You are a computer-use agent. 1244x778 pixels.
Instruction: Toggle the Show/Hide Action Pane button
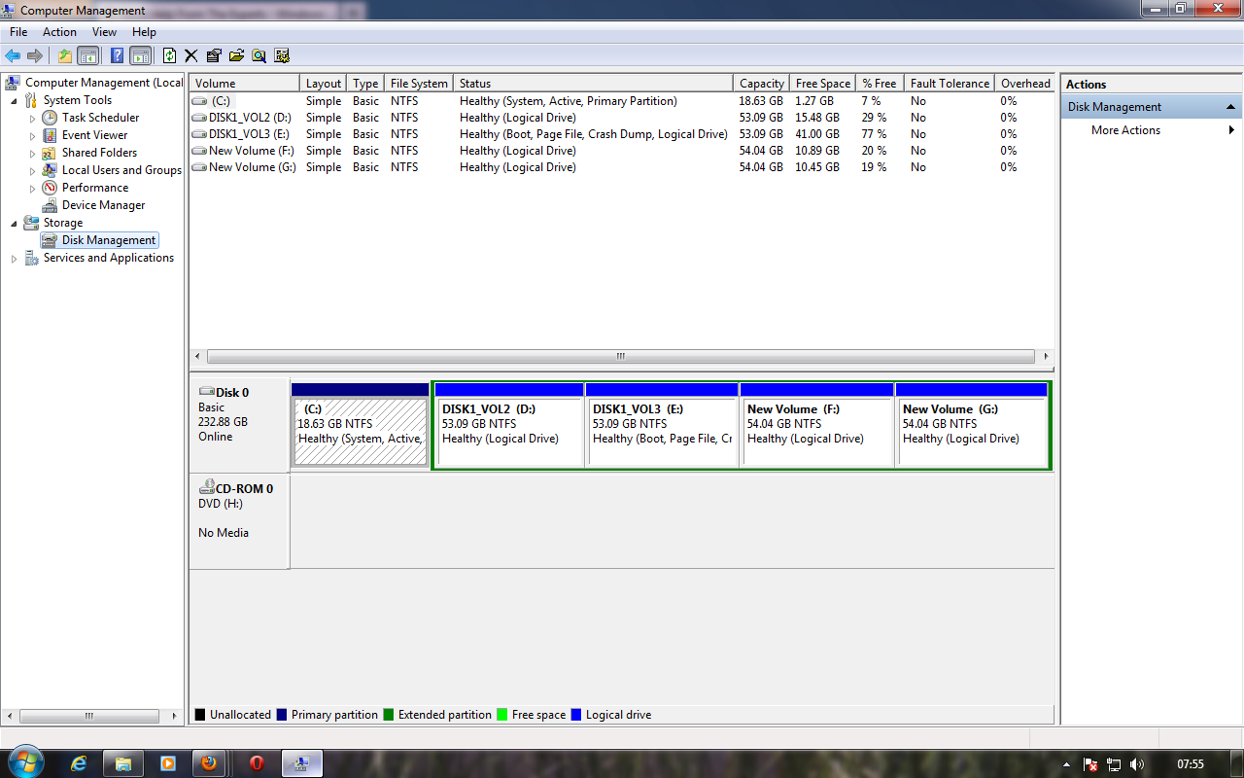point(141,56)
